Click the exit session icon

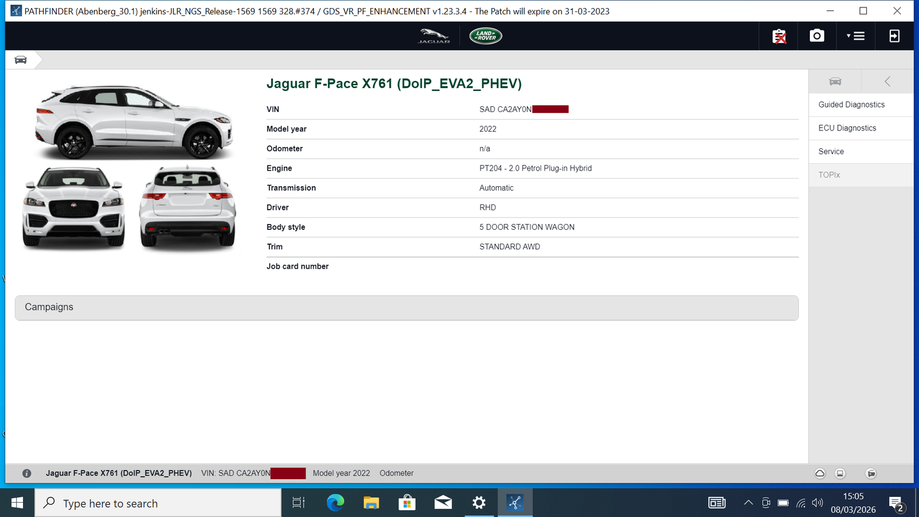[894, 36]
